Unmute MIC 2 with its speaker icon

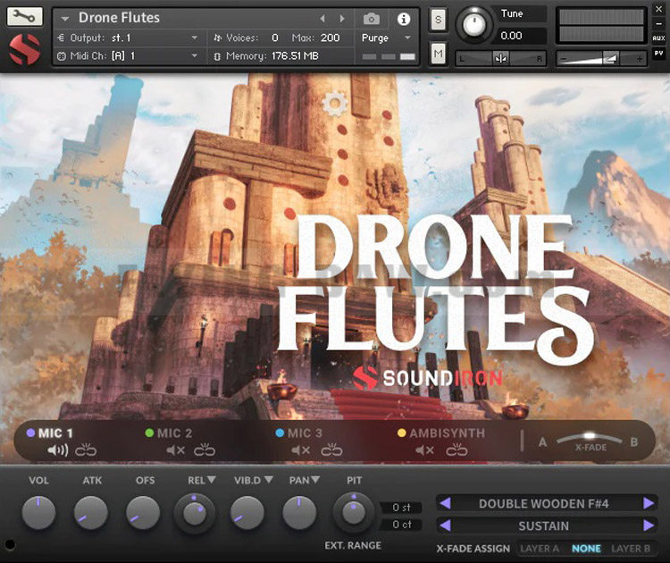(x=175, y=450)
